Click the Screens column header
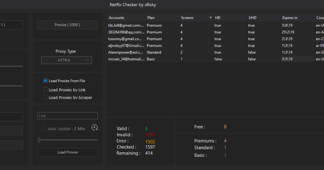Viewport: 324px width, 170px height. [196, 18]
